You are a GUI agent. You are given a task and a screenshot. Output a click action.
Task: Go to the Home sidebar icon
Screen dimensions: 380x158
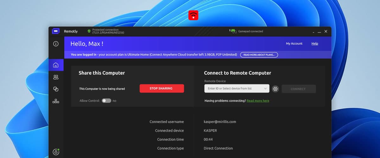tap(56, 65)
